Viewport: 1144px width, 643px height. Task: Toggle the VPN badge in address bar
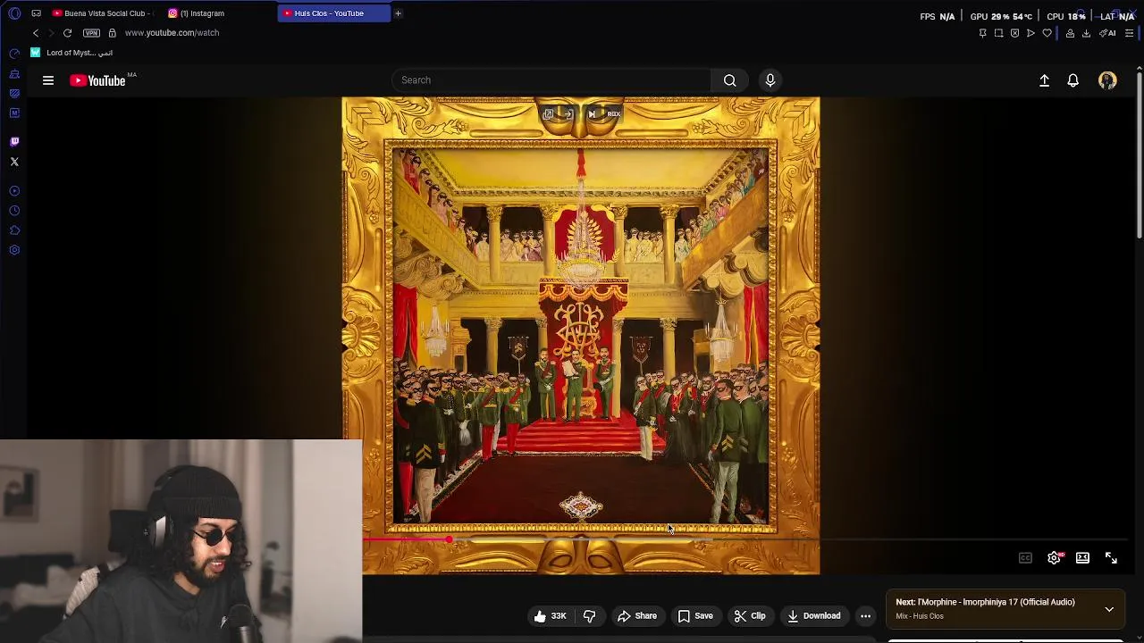click(91, 33)
